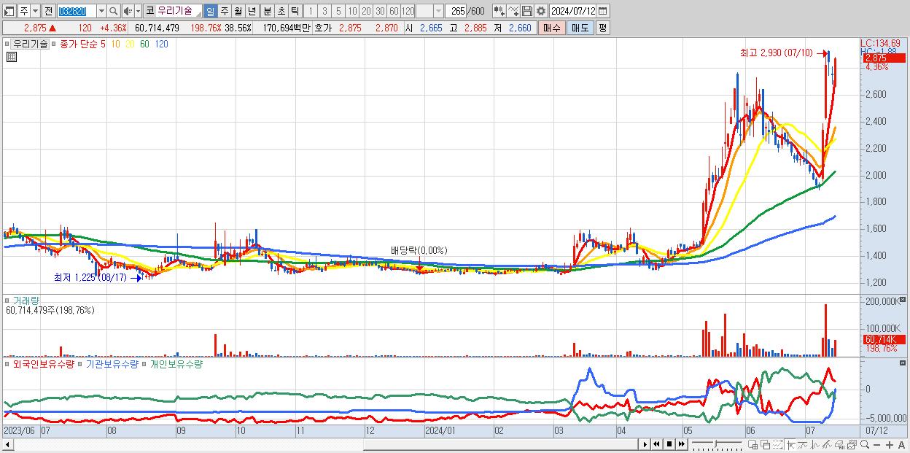This screenshot has height=453, width=910.
Task: Click the play button in chart replay controls
Action: 645,444
